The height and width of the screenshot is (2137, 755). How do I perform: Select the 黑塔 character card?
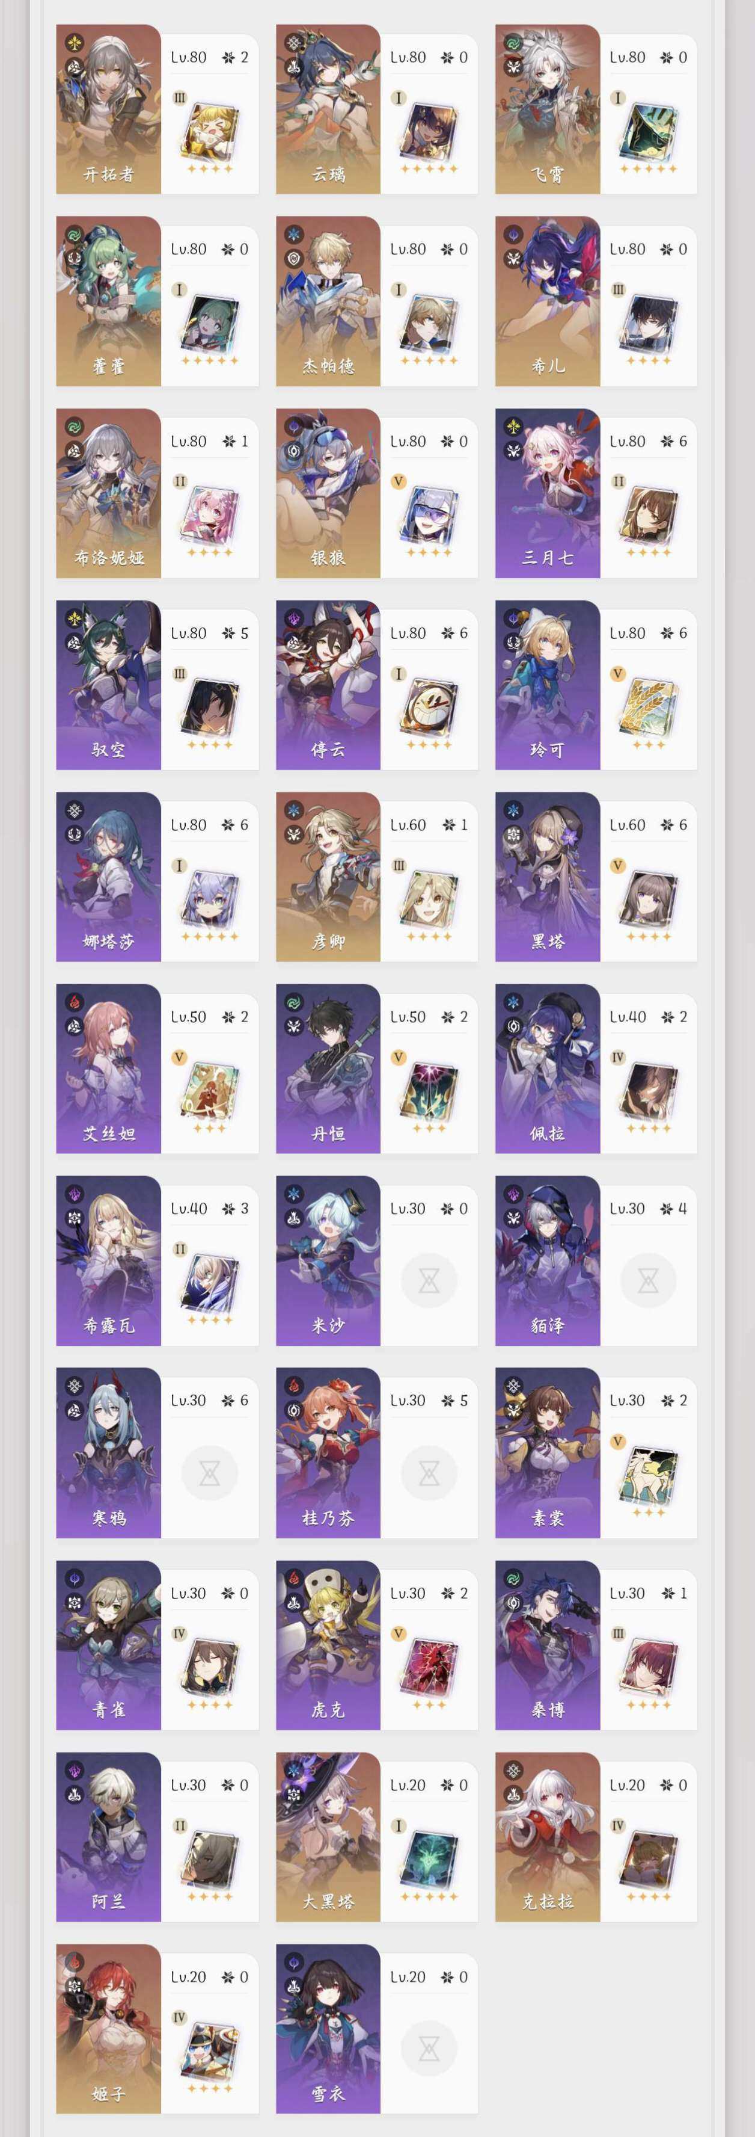597,877
